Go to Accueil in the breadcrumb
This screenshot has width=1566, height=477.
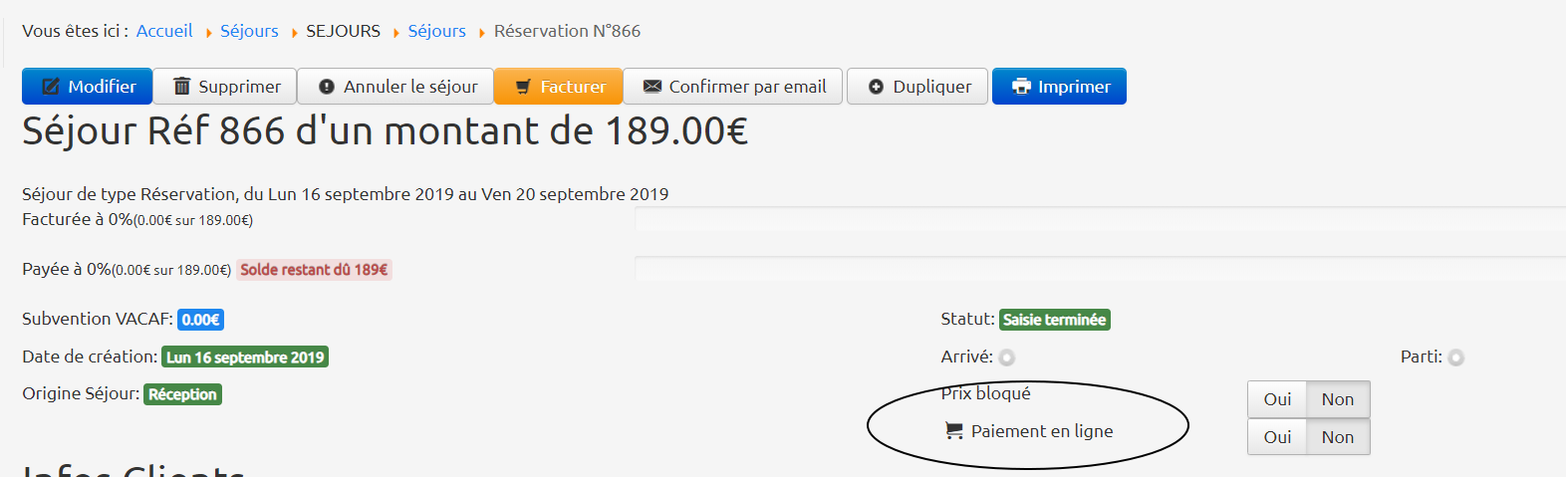pos(164,31)
